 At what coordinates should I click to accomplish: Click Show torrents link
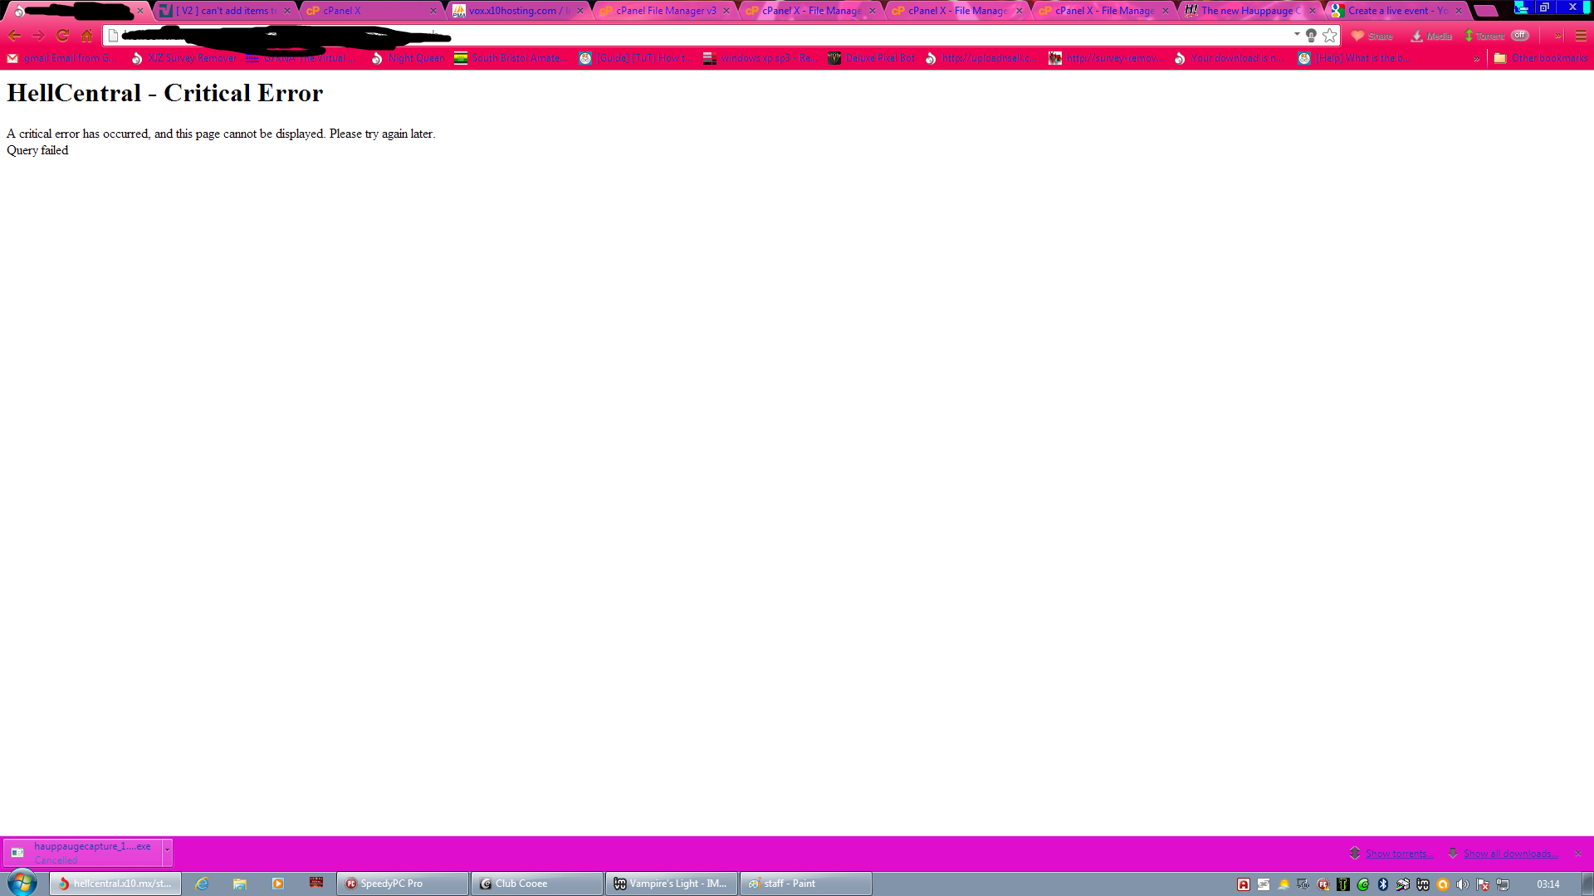coord(1400,854)
